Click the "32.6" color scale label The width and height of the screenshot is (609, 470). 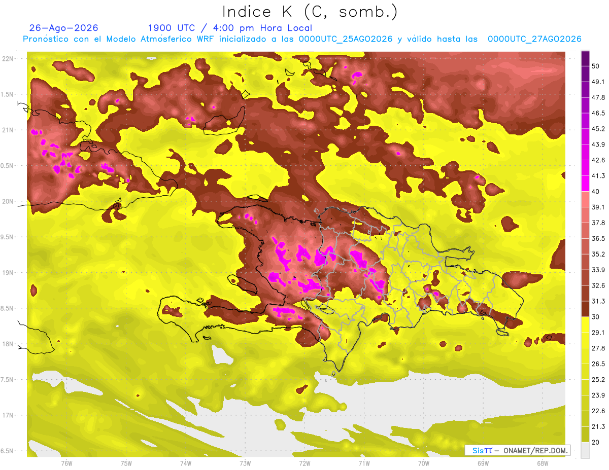point(598,285)
